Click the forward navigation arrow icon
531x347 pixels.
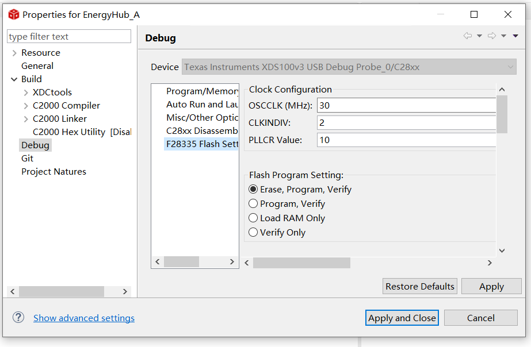tap(492, 36)
